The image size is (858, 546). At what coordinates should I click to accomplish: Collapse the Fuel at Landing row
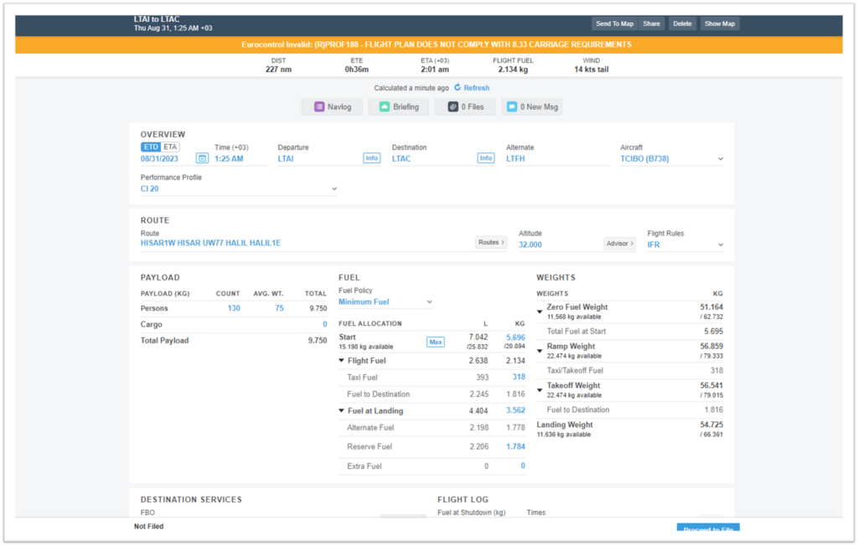[x=342, y=411]
